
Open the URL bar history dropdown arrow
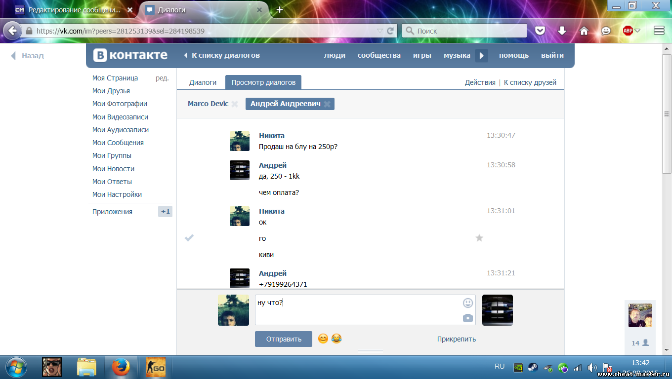click(x=379, y=31)
